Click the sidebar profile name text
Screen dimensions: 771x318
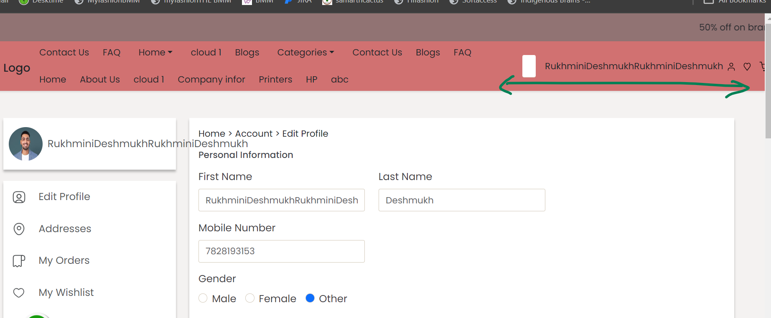click(x=148, y=144)
